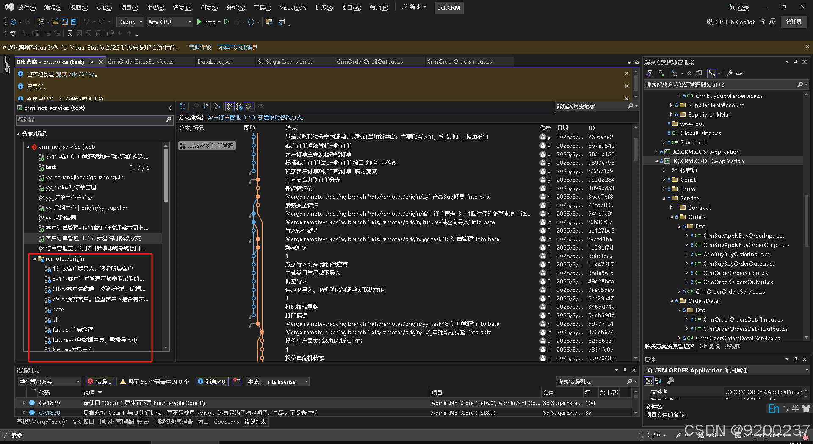Click the abc spell checker icon
The height and width of the screenshot is (444, 813).
coord(13,33)
